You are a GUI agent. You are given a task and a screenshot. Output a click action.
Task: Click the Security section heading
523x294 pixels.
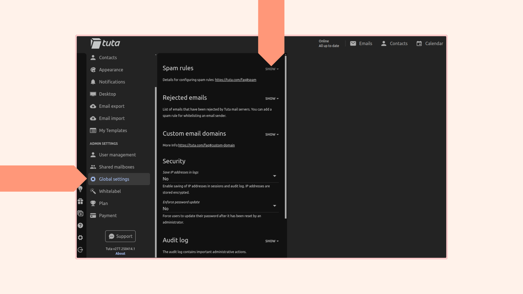174,161
